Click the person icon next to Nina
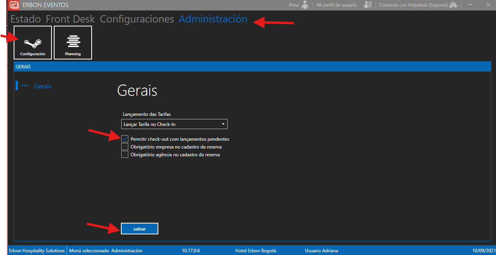This screenshot has height=255, width=496. click(305, 5)
